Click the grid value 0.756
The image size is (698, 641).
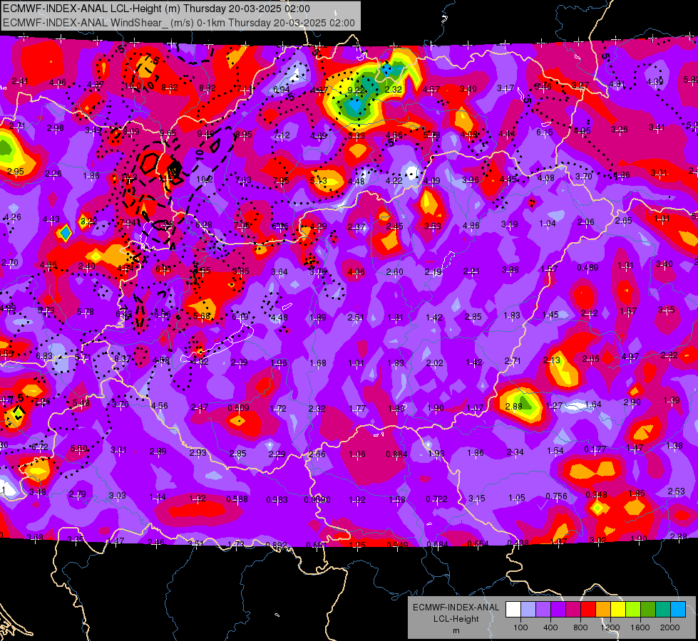coord(556,496)
